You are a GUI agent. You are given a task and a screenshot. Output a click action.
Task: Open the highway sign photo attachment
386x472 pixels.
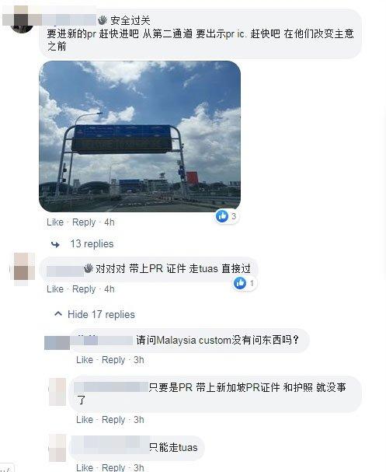pos(140,136)
